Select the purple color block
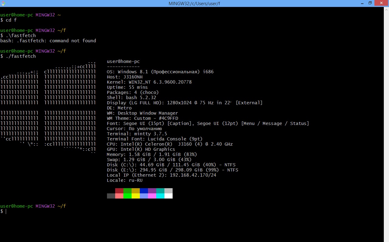The width and height of the screenshot is (389, 242). (x=152, y=191)
